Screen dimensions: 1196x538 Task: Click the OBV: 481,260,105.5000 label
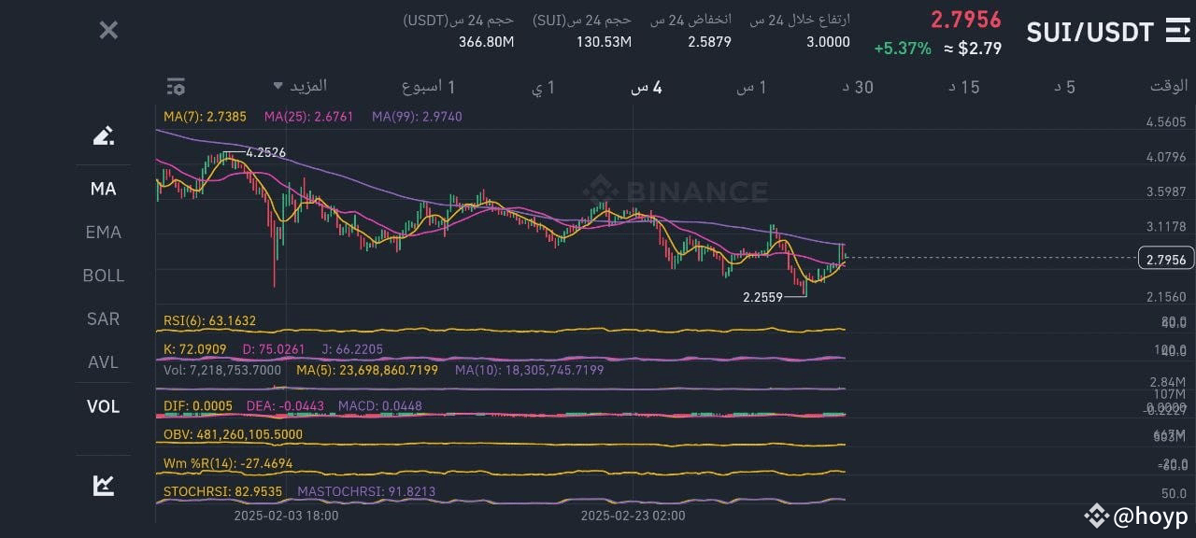point(233,434)
